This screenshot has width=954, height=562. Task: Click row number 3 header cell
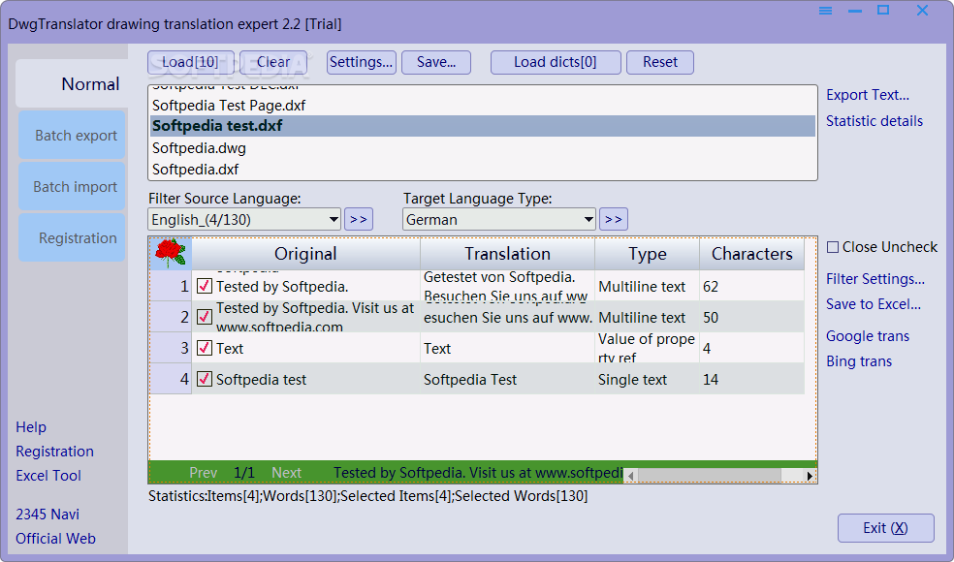(171, 348)
